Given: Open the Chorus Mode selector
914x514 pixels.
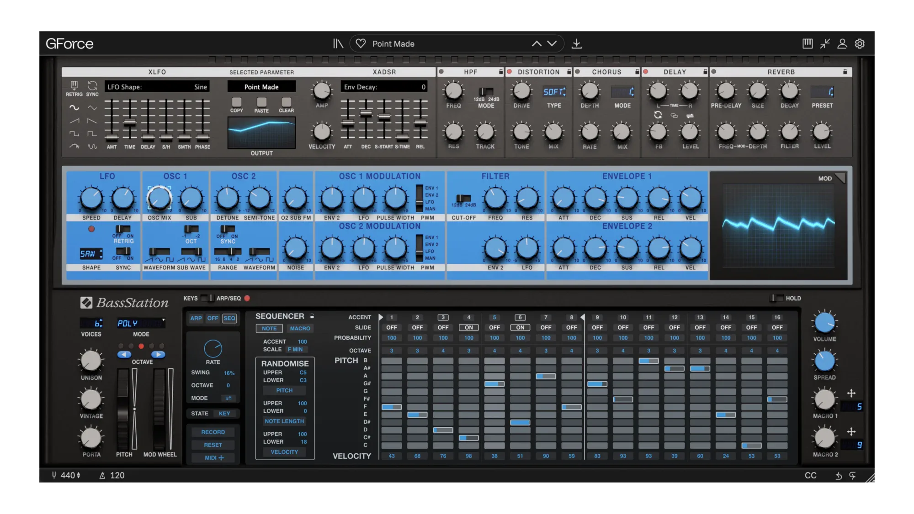Looking at the screenshot, I should (x=622, y=92).
